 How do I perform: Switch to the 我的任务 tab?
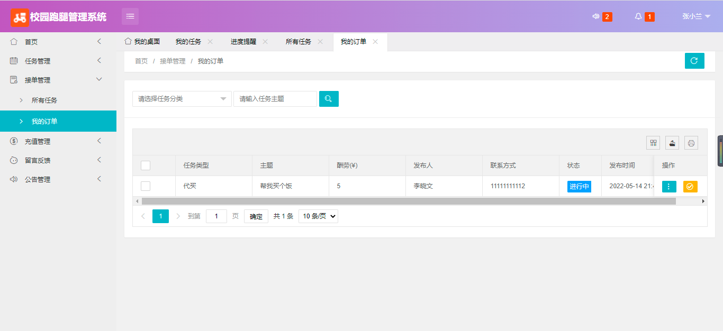pyautogui.click(x=188, y=42)
